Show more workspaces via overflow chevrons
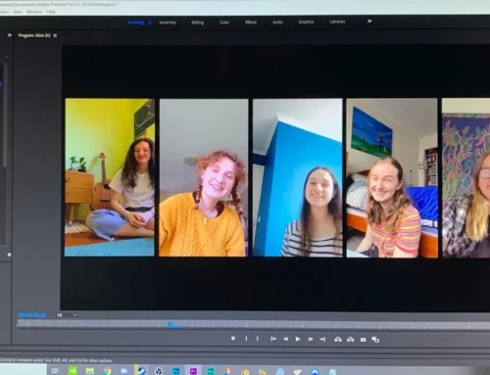The height and width of the screenshot is (375, 490). [369, 22]
